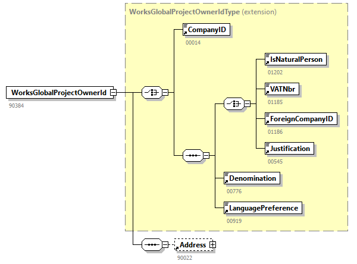Image resolution: width=357 pixels, height=264 pixels.
Task: Collapse the inner choice compositor branch
Action: 248,103
